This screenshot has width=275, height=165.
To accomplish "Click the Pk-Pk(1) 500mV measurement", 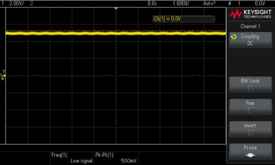I will point(117,158).
